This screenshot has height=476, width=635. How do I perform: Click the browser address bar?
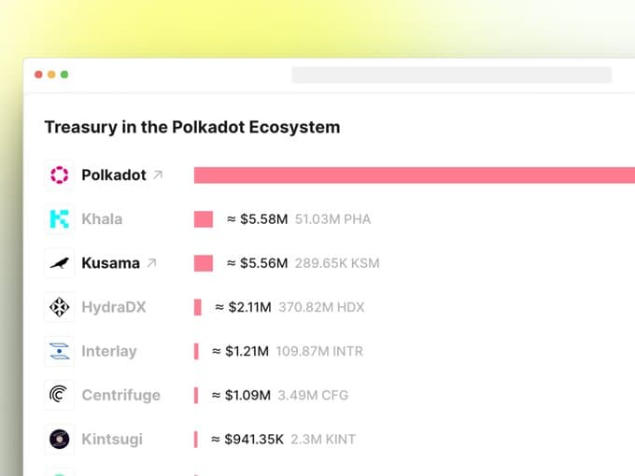(451, 75)
